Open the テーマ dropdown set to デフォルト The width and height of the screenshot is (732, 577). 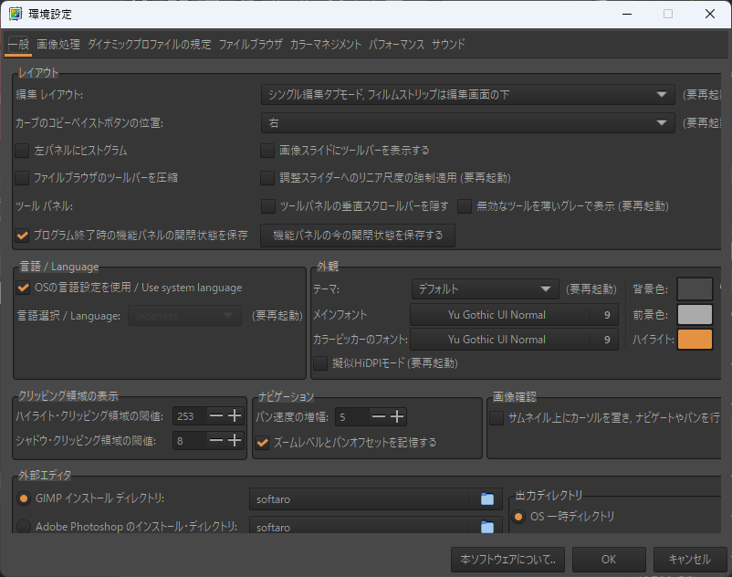pyautogui.click(x=484, y=289)
